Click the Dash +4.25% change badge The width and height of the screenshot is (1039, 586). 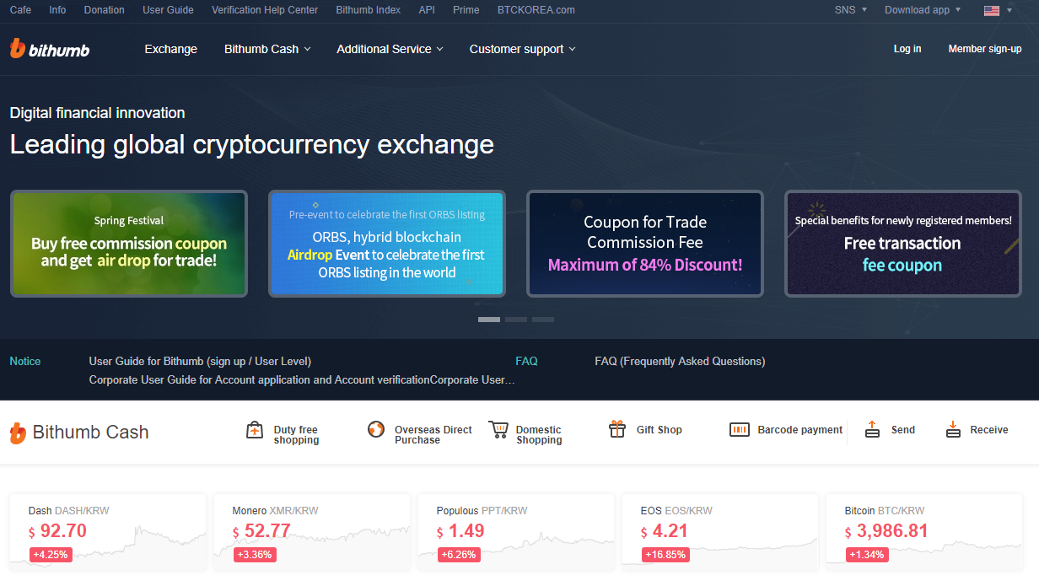[x=50, y=555]
